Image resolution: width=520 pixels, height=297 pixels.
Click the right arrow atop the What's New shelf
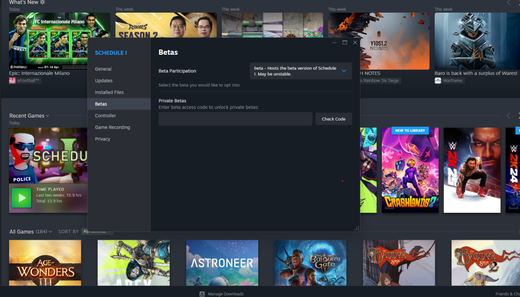(x=518, y=3)
